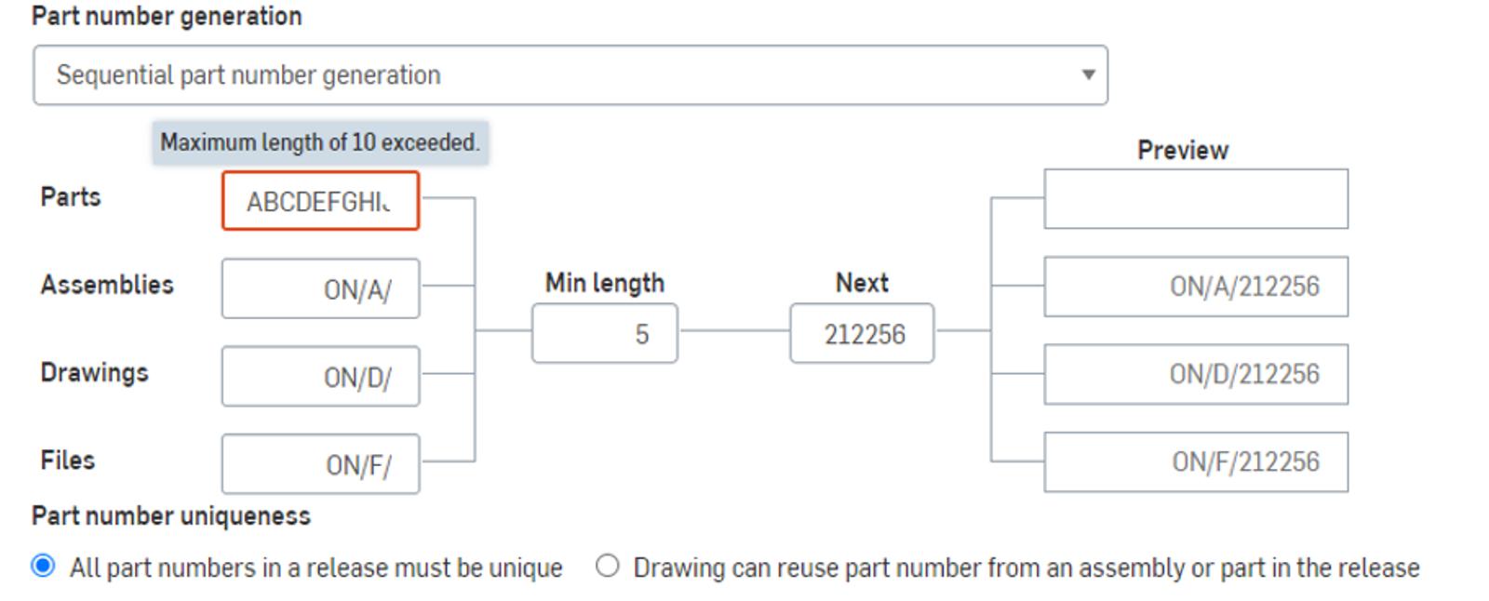Viewport: 1489px width, 601px height.
Task: Click the Parts prefix input field
Action: (320, 201)
